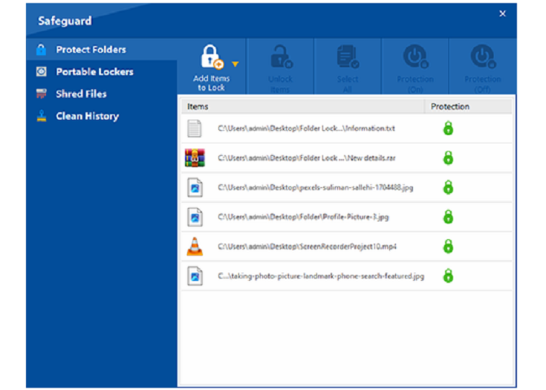
Task: Click the blue padlock icon beside Protect Folders
Action: point(41,50)
